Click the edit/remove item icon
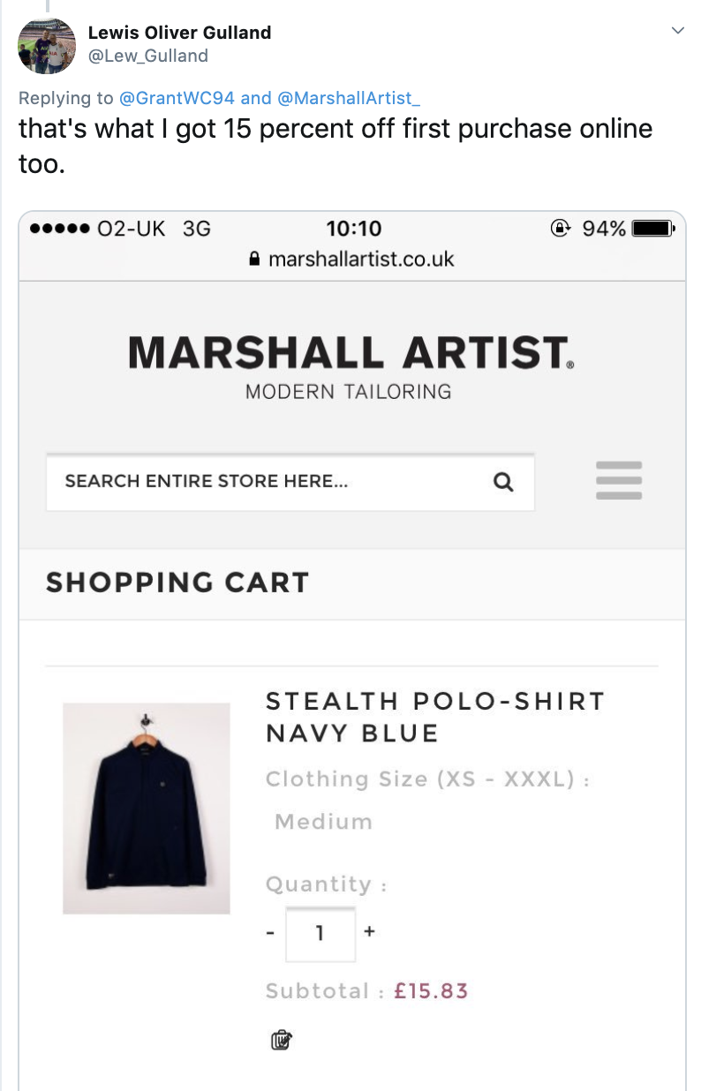The height and width of the screenshot is (1091, 701). pyautogui.click(x=281, y=1040)
